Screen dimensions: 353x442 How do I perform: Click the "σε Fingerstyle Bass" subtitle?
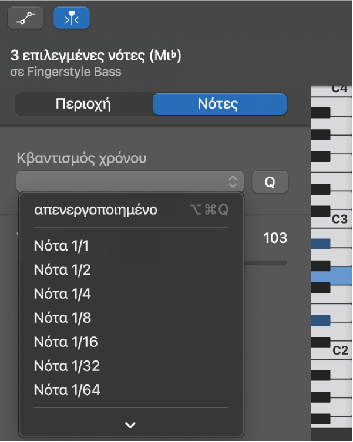(66, 72)
